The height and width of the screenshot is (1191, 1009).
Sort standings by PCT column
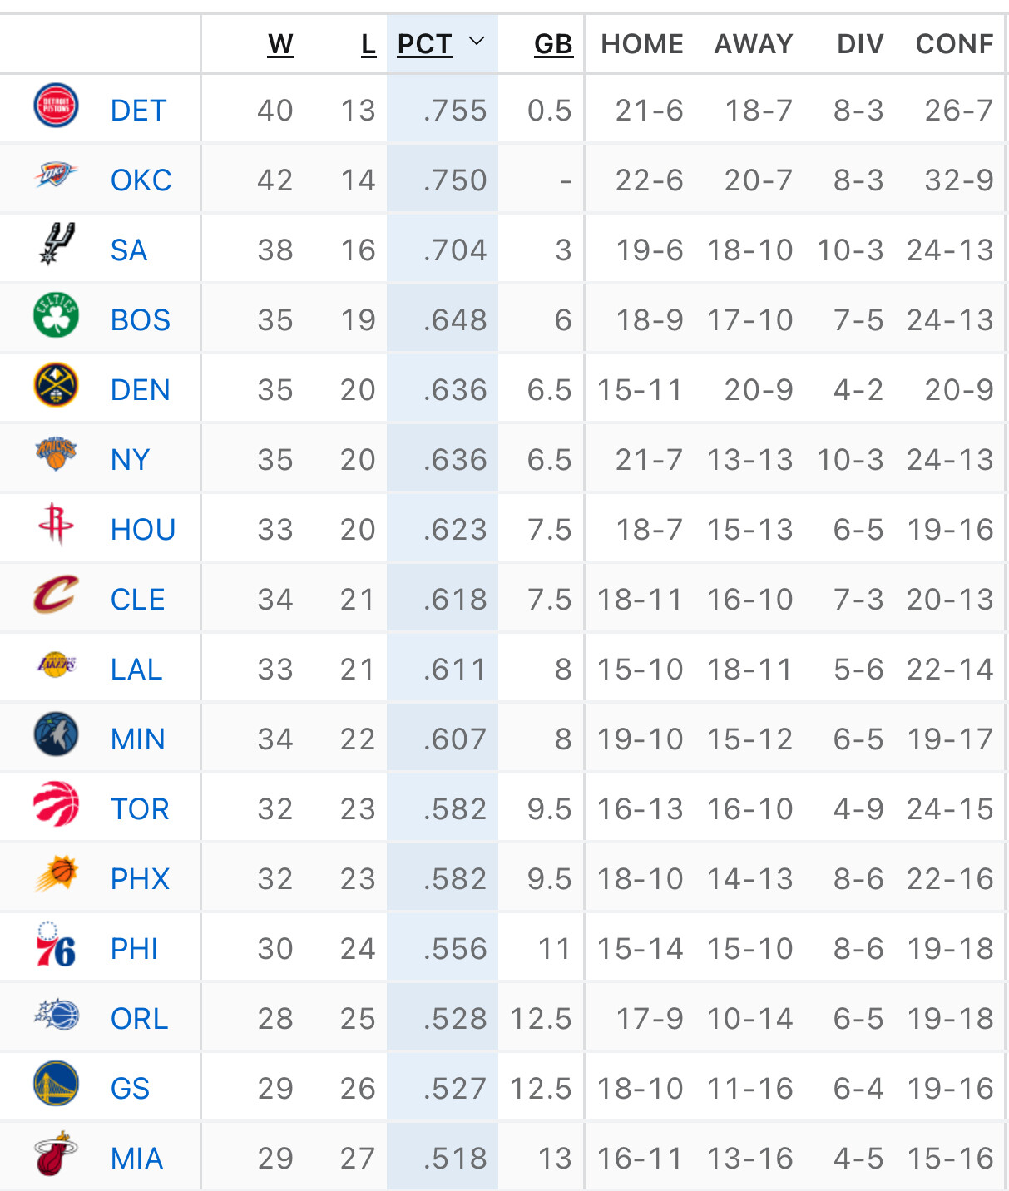point(424,44)
